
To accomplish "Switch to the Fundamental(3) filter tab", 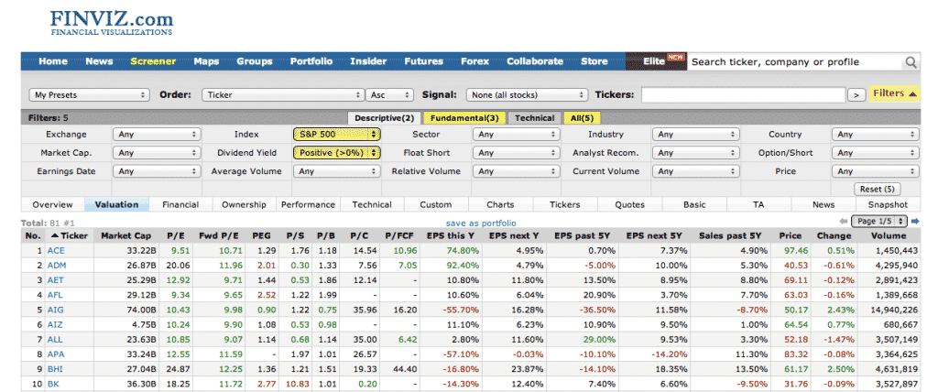I will [464, 118].
